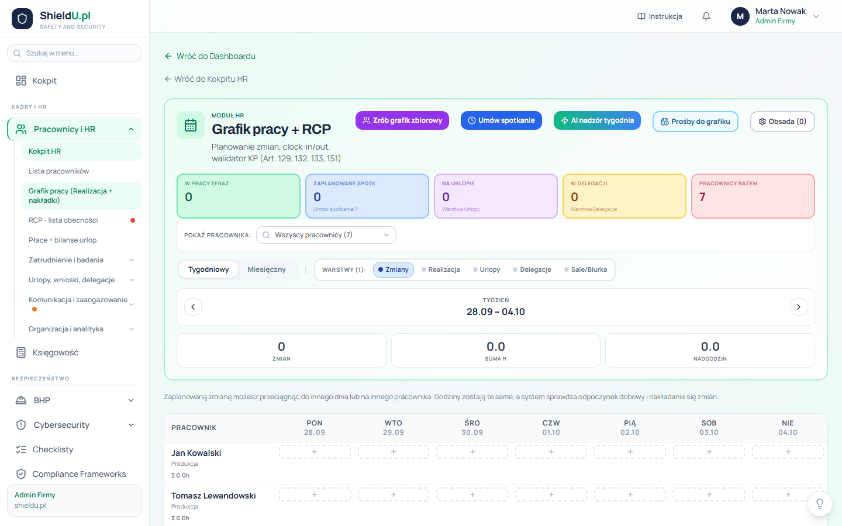Click the lightbulb help icon
The width and height of the screenshot is (842, 526).
(820, 504)
